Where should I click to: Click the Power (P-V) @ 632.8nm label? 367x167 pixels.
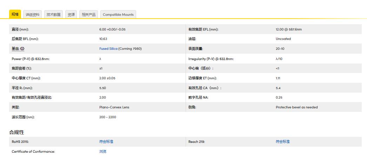click(x=31, y=59)
